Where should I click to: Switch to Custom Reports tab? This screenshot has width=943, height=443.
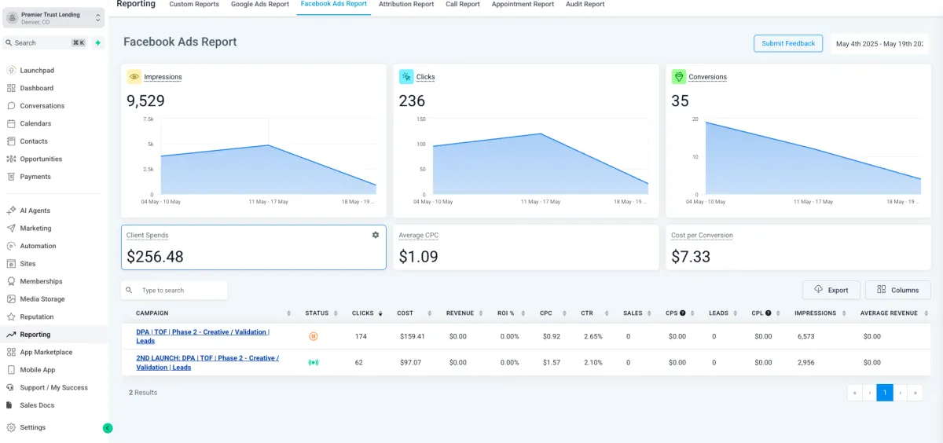194,4
